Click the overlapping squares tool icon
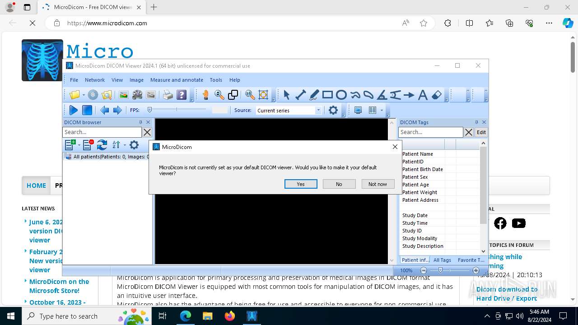The image size is (578, 325). 233,95
